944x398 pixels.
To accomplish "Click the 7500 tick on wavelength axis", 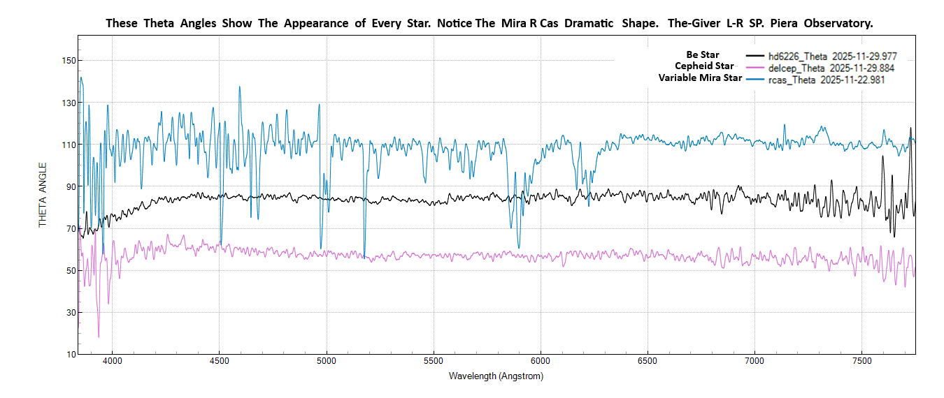I will tap(861, 362).
